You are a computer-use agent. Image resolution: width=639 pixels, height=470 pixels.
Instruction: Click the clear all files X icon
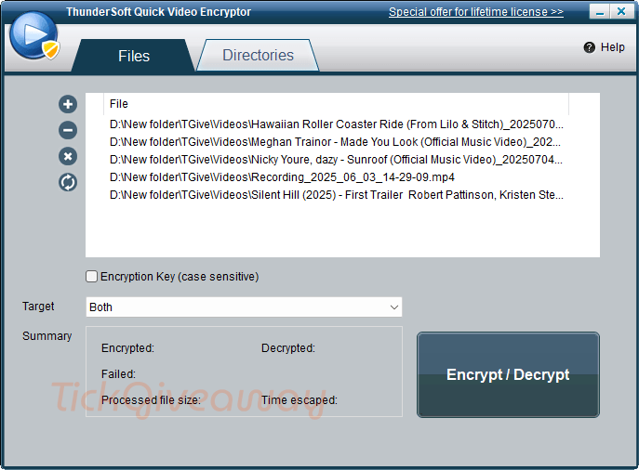(68, 156)
